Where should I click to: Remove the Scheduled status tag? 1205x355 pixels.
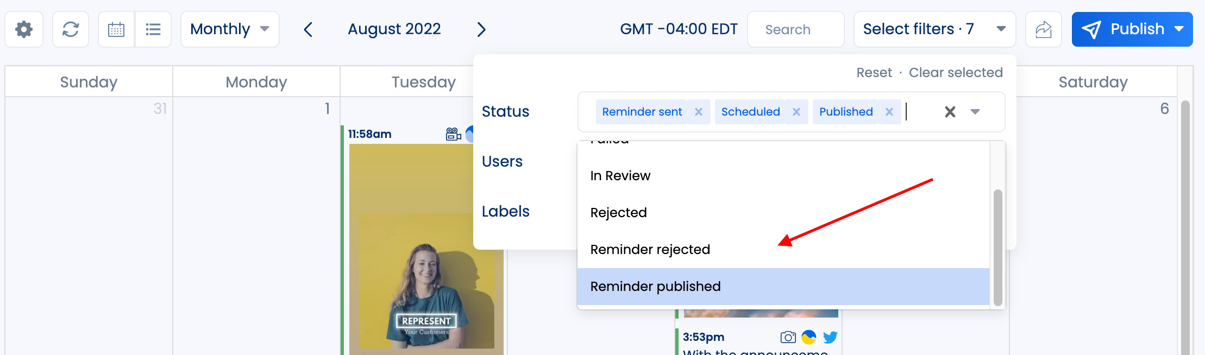796,112
